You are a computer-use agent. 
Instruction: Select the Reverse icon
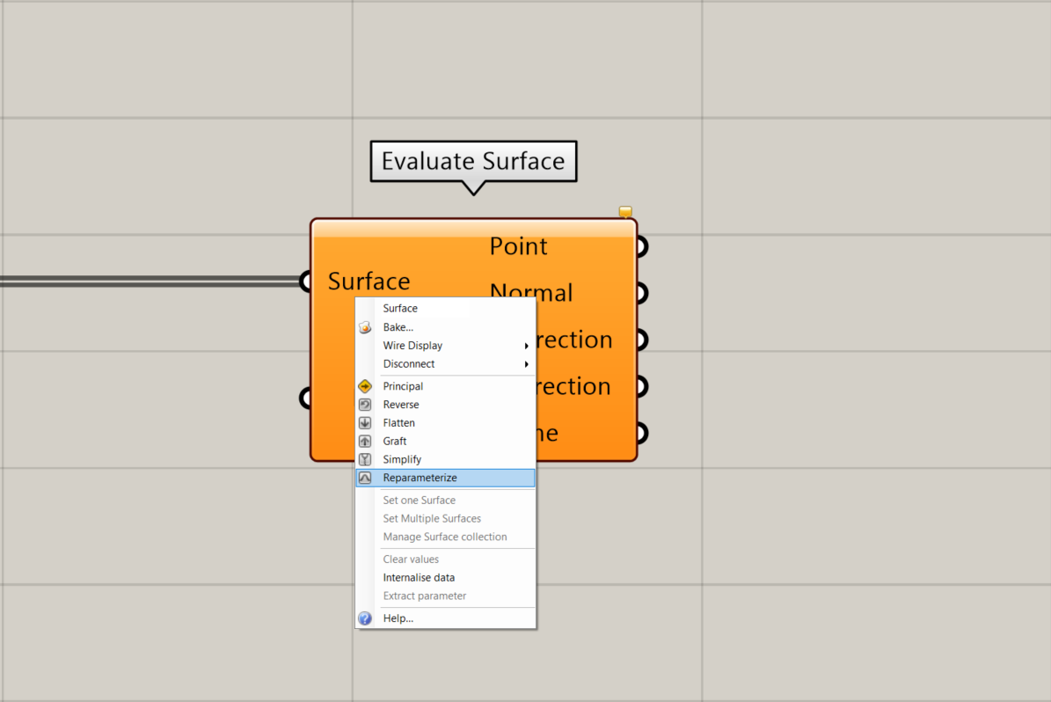(366, 404)
